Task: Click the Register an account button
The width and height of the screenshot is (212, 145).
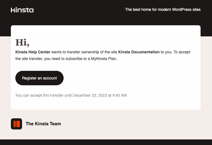Action: [39, 78]
